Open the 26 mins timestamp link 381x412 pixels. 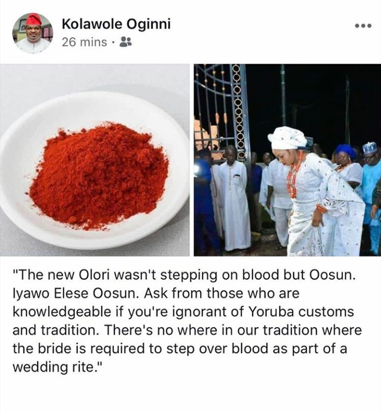point(85,42)
